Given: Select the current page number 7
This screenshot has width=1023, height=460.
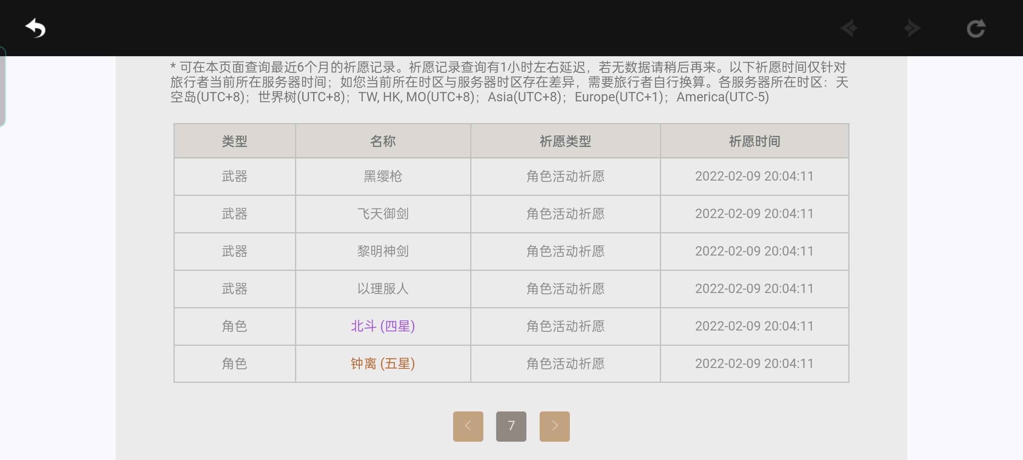Looking at the screenshot, I should (x=511, y=426).
